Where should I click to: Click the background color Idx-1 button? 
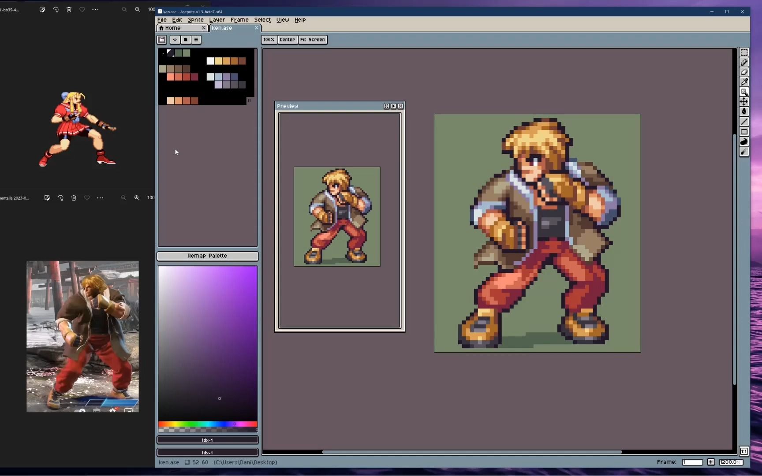tap(208, 452)
